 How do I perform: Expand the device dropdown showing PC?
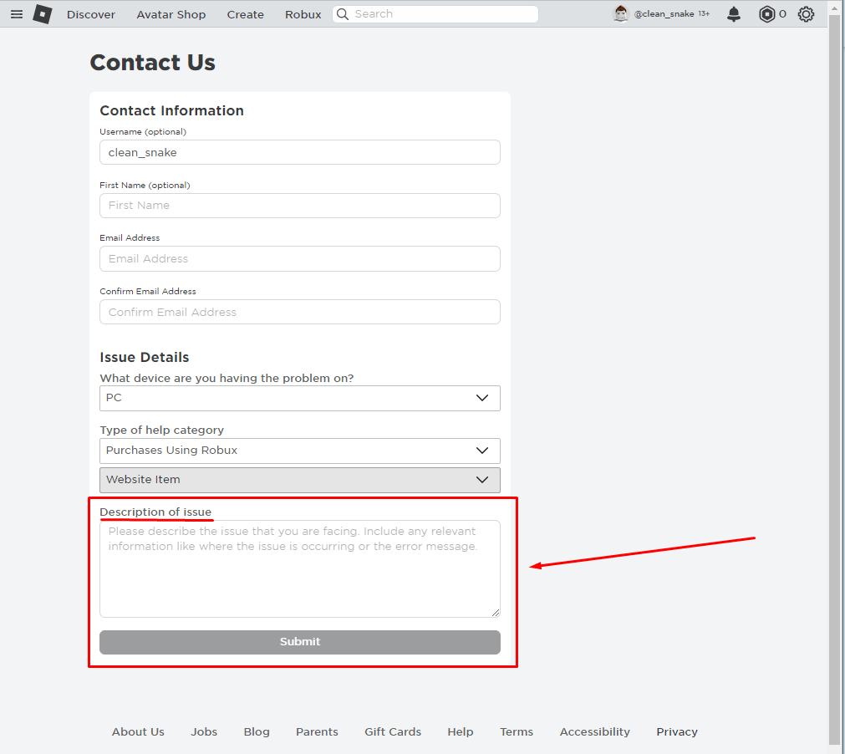[x=299, y=398]
